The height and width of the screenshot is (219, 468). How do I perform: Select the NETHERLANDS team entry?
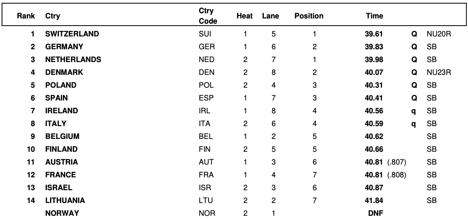coord(73,60)
